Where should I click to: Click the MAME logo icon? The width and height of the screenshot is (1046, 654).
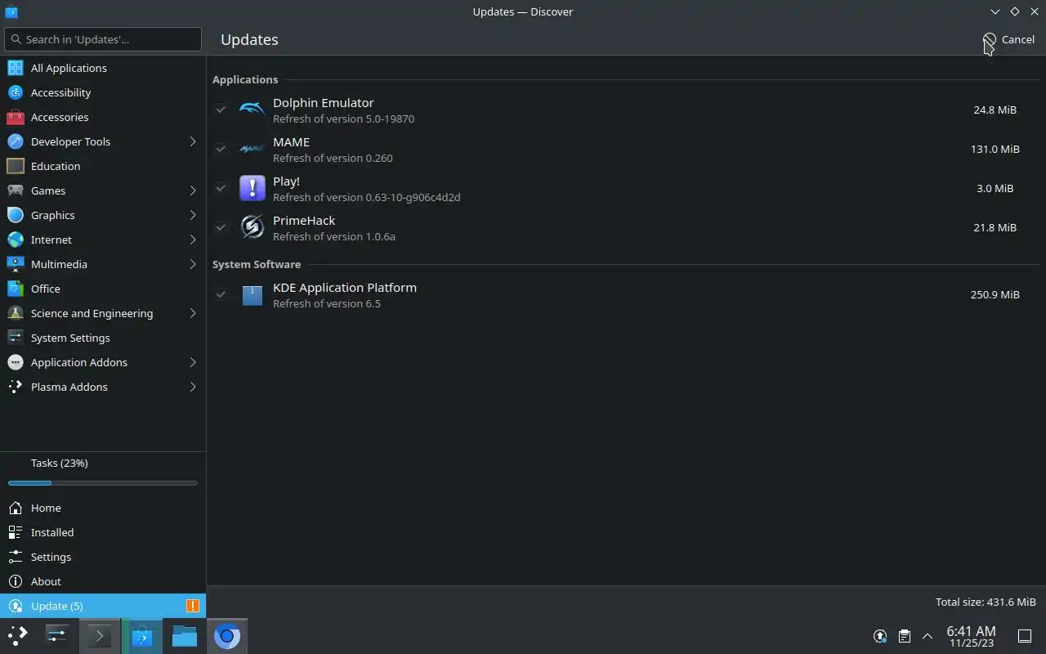(252, 149)
